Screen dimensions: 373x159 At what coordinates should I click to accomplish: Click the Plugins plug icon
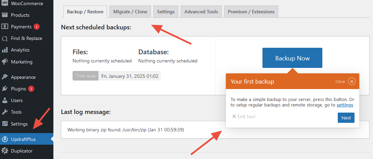[x=5, y=89]
